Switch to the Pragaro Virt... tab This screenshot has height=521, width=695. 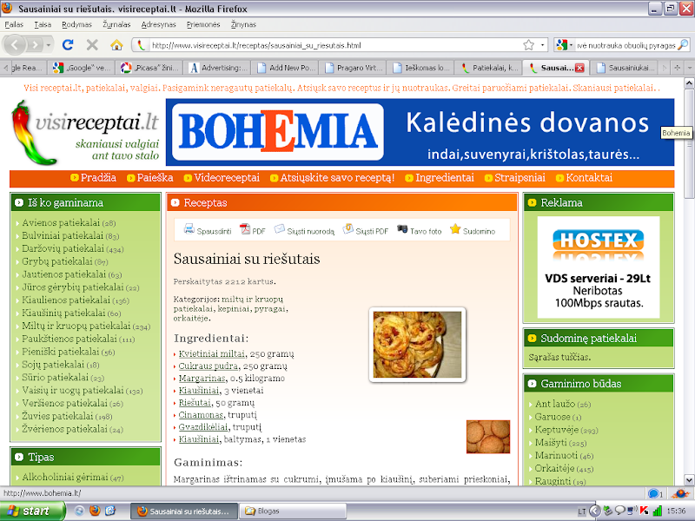353,68
